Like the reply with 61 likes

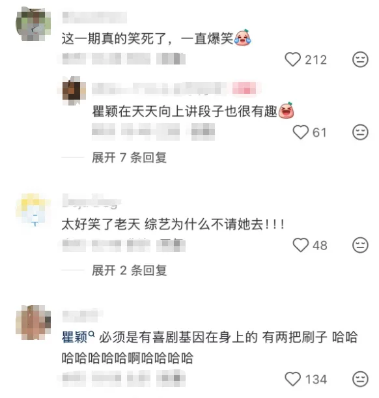(301, 132)
